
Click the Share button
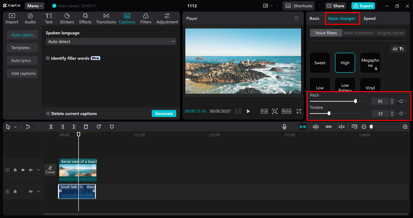coord(336,6)
